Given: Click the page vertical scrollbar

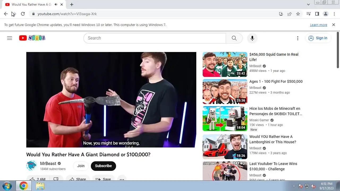Looking at the screenshot, I should [338, 50].
